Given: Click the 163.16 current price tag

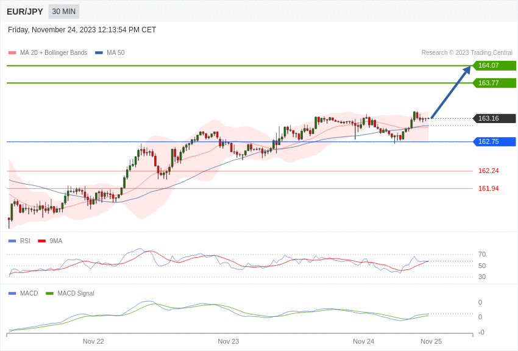Looking at the screenshot, I should coord(494,118).
